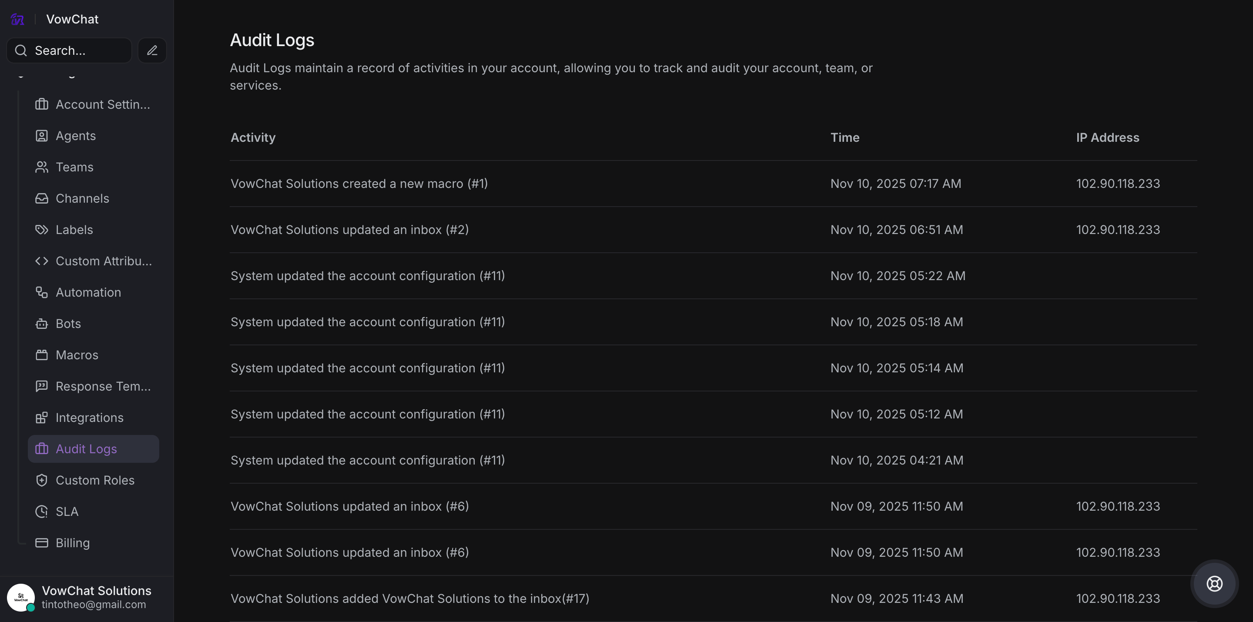Navigate to Macros settings

click(x=77, y=355)
